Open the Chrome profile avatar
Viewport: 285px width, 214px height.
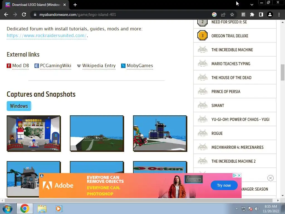tap(270, 14)
